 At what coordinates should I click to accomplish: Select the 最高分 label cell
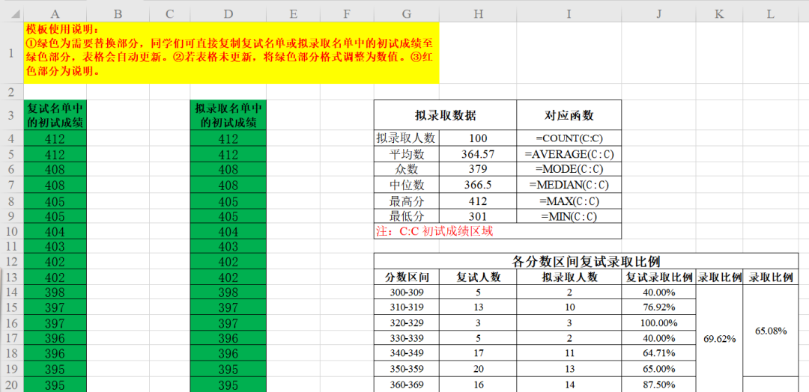coord(407,200)
